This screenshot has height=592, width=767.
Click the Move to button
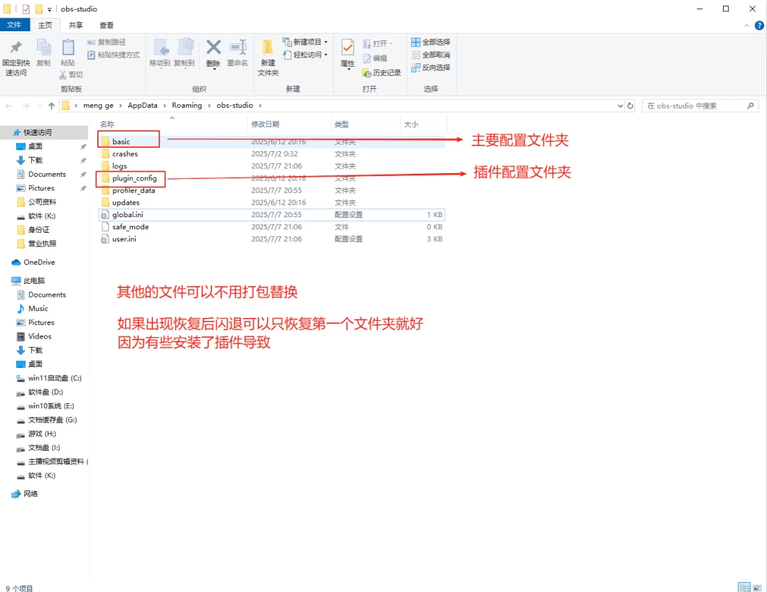(160, 53)
